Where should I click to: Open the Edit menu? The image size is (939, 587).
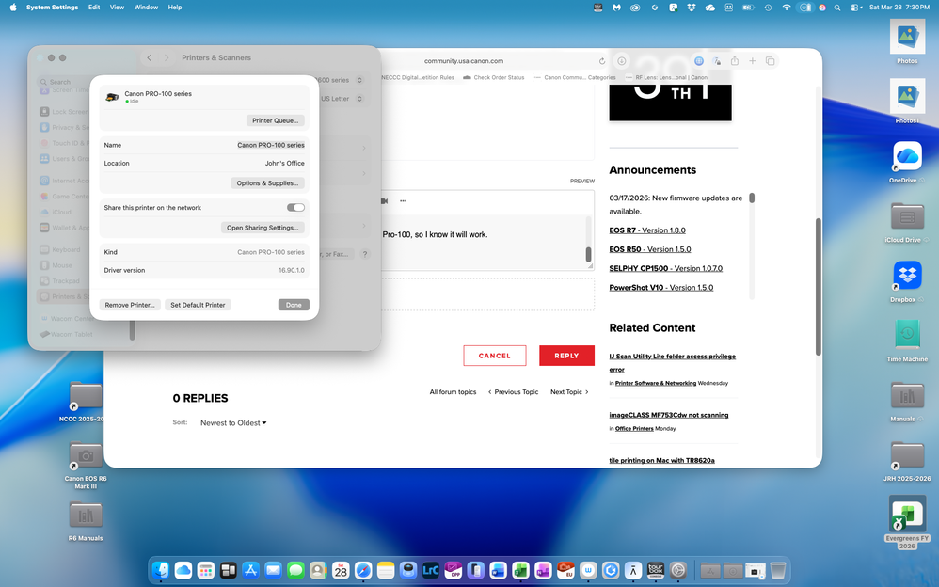click(94, 8)
